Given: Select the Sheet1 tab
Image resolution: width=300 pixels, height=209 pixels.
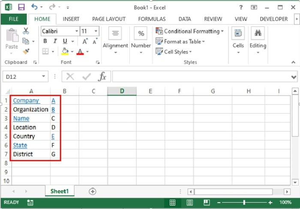Looking at the screenshot, I should (x=60, y=191).
